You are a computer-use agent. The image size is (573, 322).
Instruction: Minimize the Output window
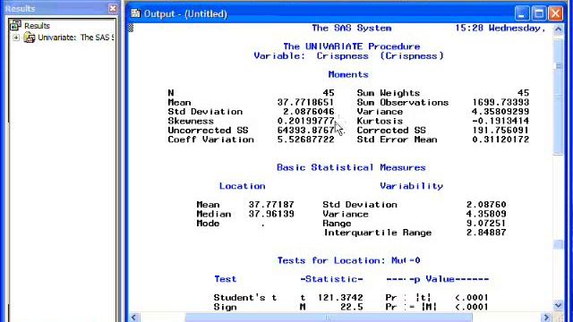522,13
